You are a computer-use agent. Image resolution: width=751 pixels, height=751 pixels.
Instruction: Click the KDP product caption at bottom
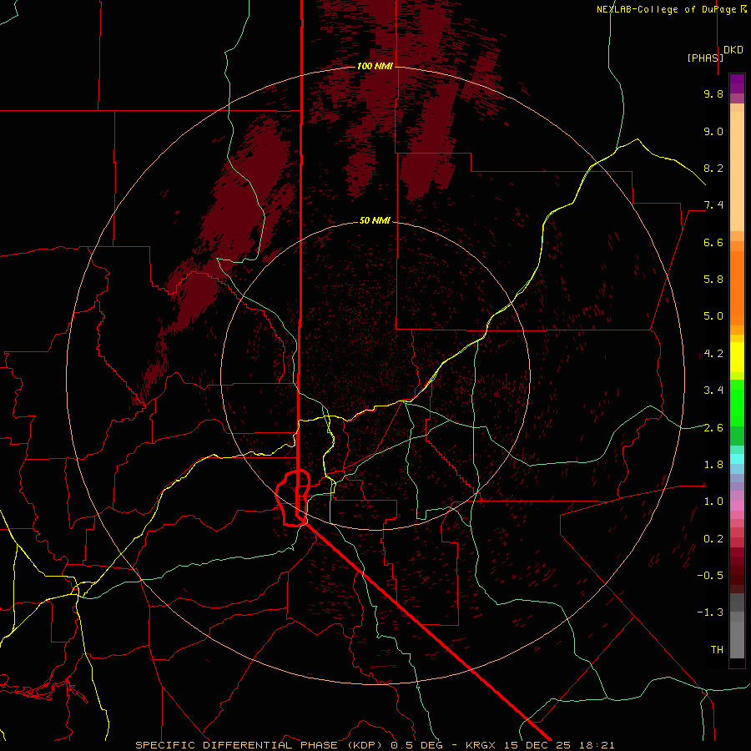pyautogui.click(x=375, y=745)
